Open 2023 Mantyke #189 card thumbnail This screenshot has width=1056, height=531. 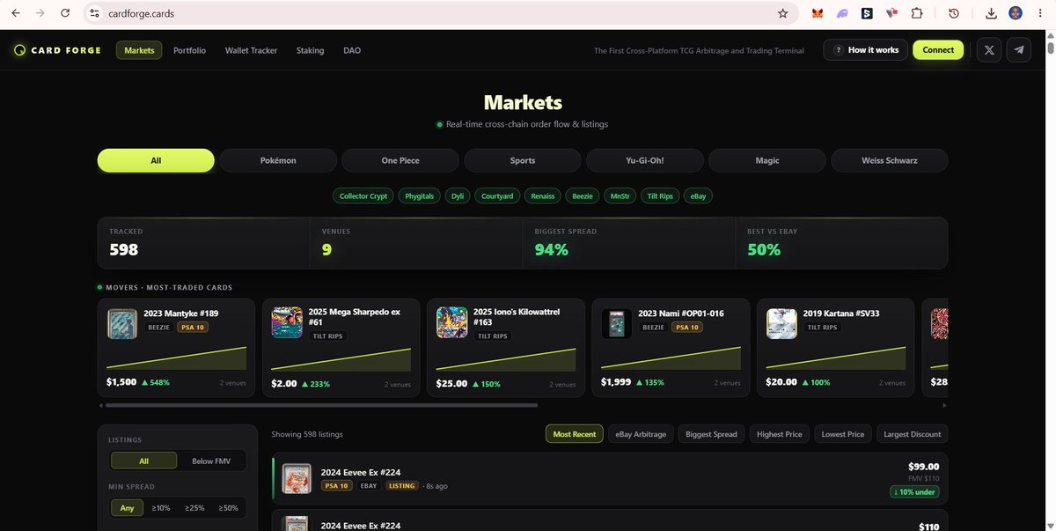[x=122, y=323]
